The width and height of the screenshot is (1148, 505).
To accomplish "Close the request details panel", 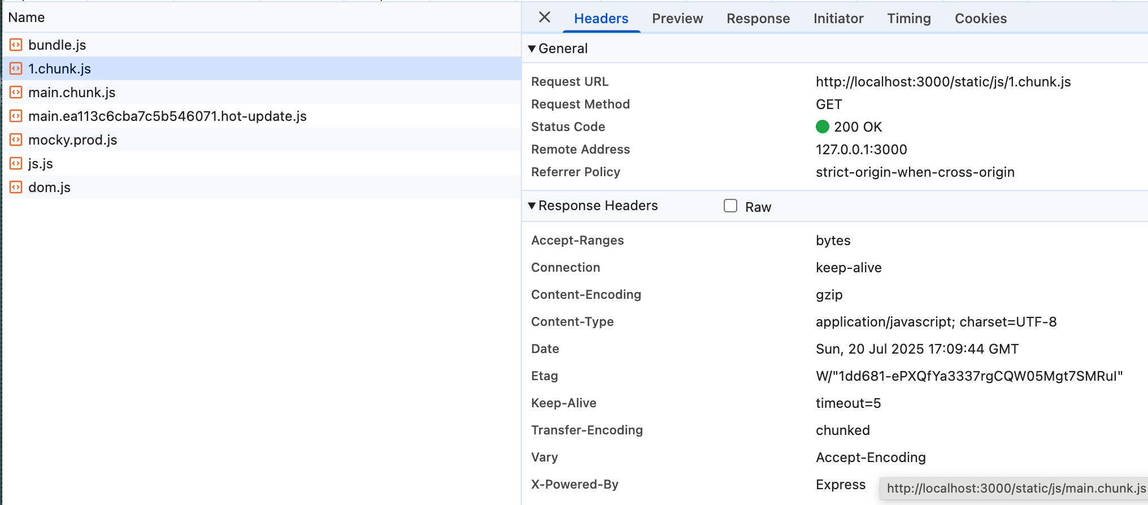I will (x=544, y=18).
